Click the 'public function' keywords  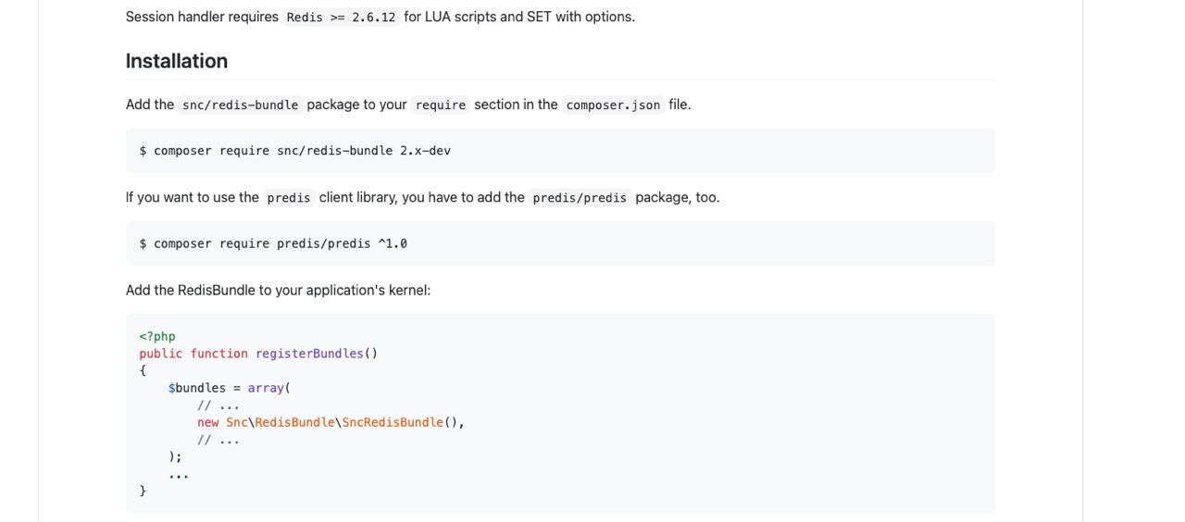[x=193, y=354]
